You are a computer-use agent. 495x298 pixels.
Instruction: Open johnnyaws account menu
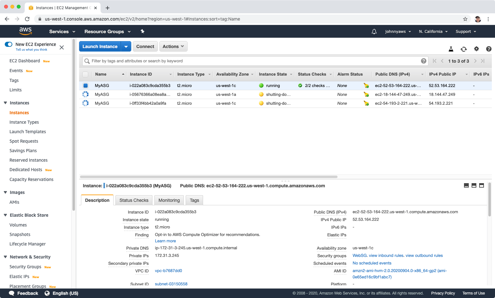tap(398, 31)
